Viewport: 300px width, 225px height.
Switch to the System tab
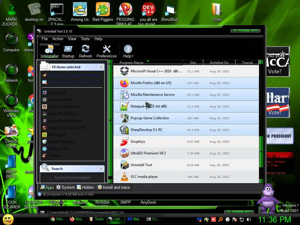(x=65, y=187)
